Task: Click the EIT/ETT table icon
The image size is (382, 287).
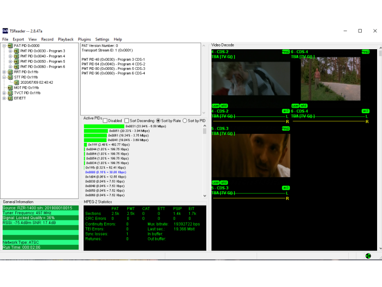Action: tap(10, 98)
